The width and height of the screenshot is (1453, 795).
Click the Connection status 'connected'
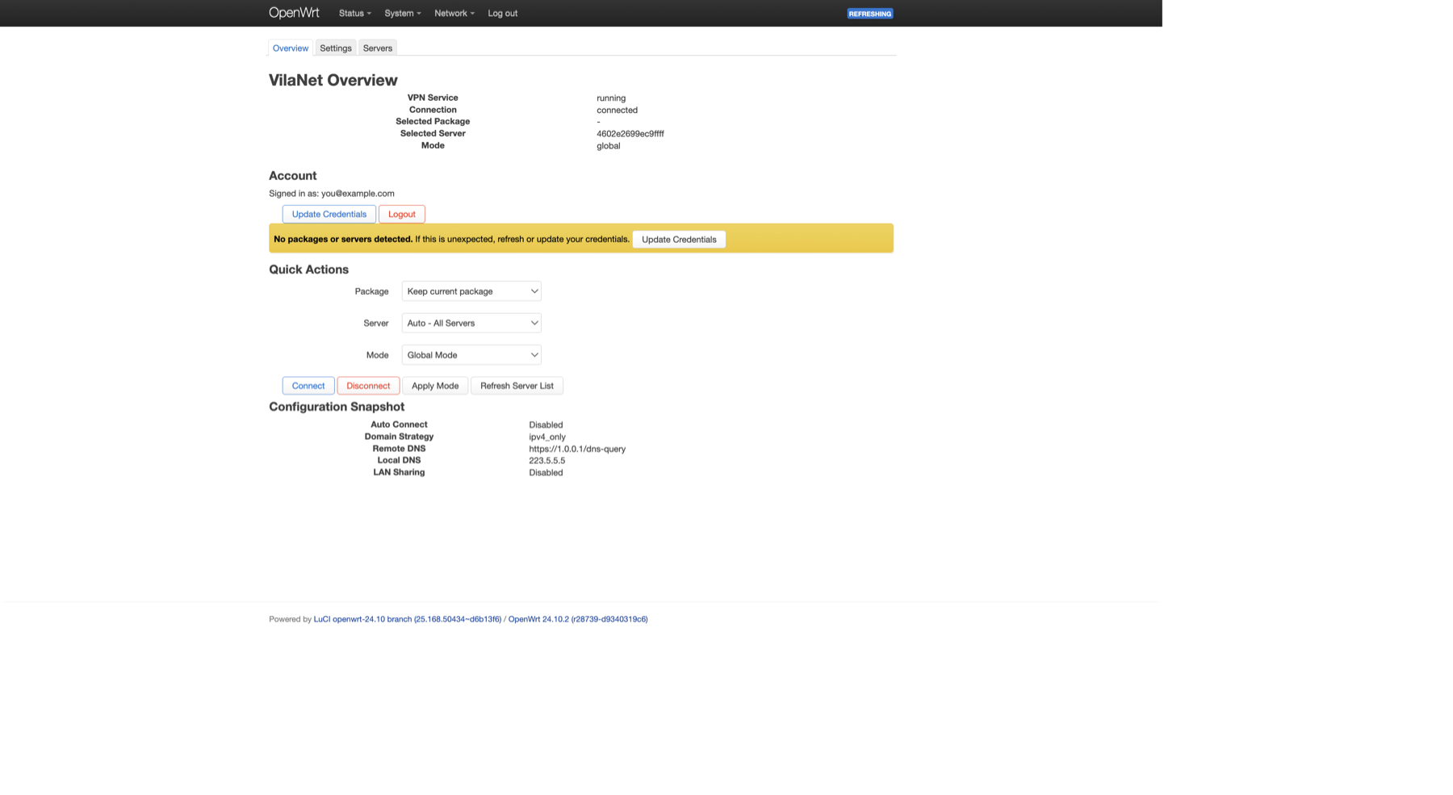(617, 110)
